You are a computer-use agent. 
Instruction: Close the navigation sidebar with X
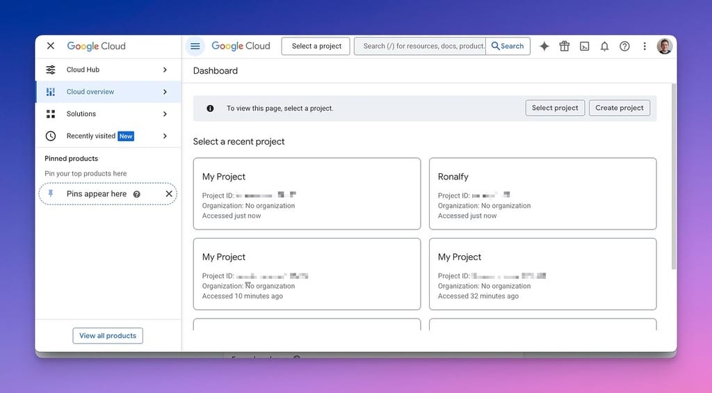pyautogui.click(x=51, y=46)
